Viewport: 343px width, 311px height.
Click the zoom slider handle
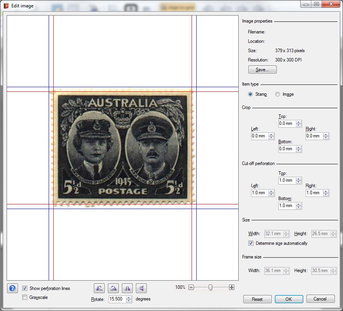[x=210, y=287]
